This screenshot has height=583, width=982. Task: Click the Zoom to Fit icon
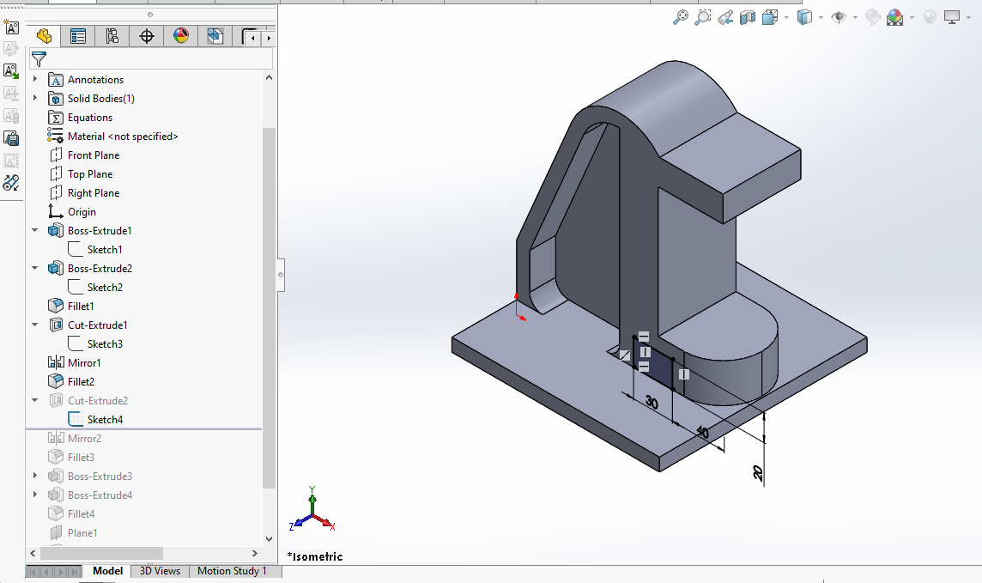coord(680,17)
